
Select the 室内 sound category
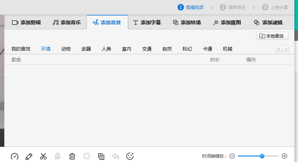pos(127,49)
